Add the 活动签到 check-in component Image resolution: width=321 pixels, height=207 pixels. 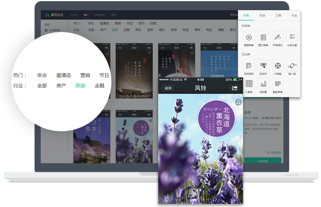pos(249,65)
